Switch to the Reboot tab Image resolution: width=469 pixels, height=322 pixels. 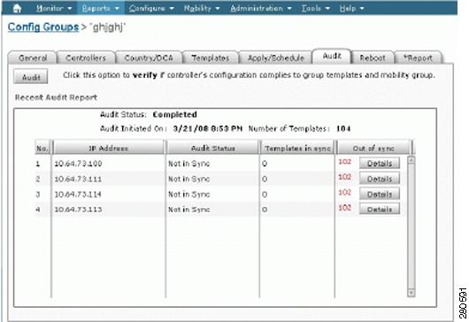point(373,57)
